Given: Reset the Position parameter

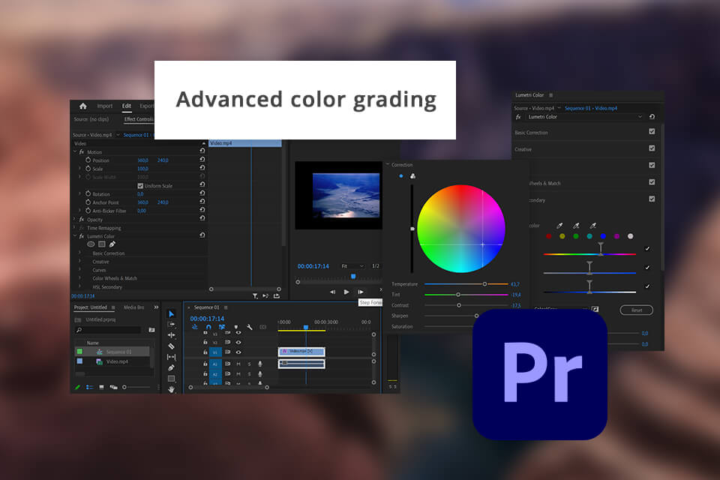Looking at the screenshot, I should coord(202,160).
